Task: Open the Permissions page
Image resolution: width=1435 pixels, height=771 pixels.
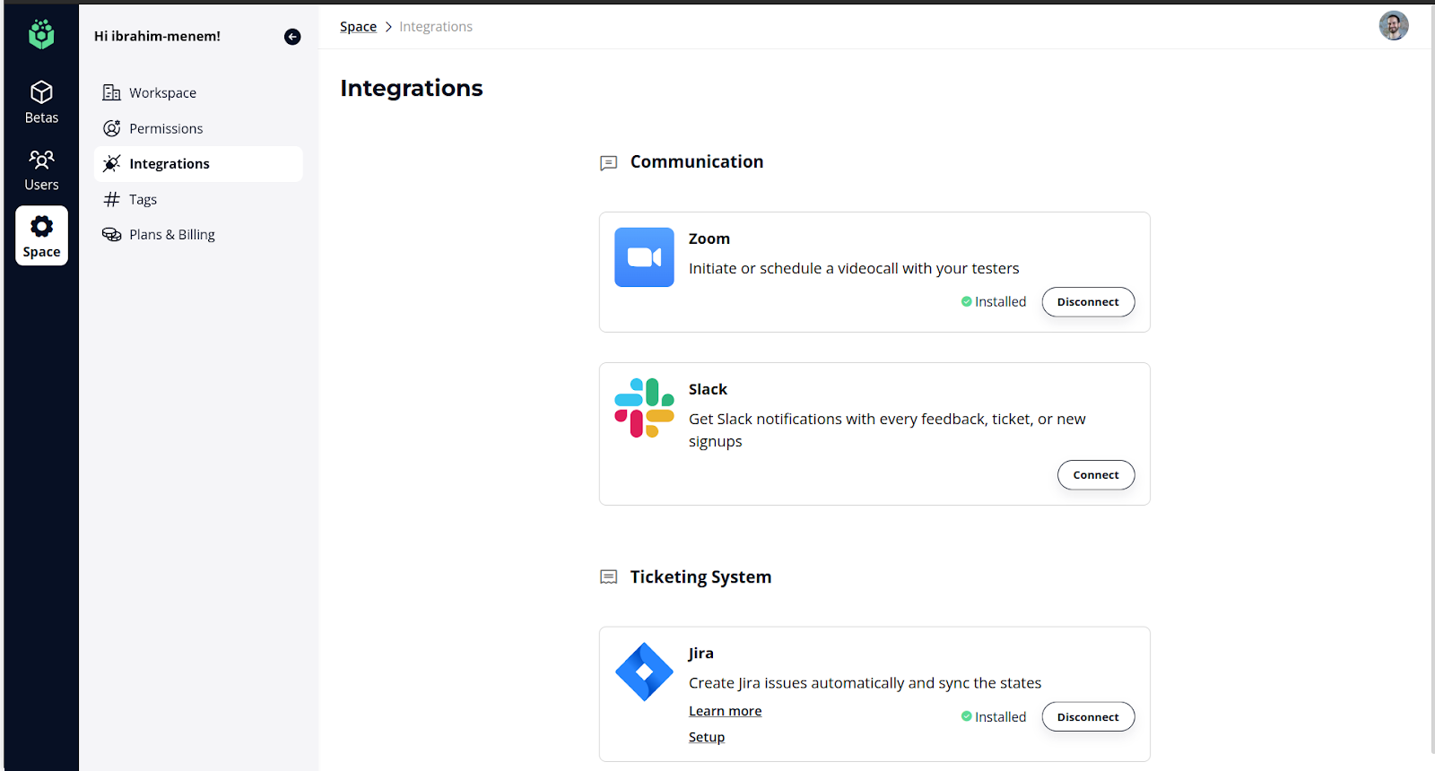Action: tap(166, 129)
